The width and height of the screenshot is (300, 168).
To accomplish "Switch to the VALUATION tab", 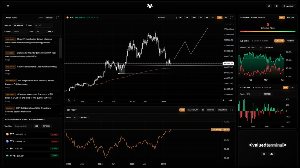I will [222, 110].
